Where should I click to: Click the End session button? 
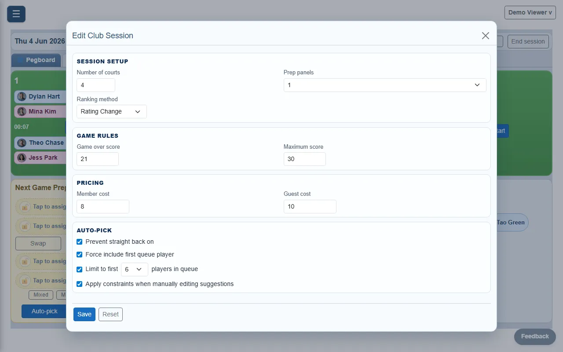coord(528,41)
